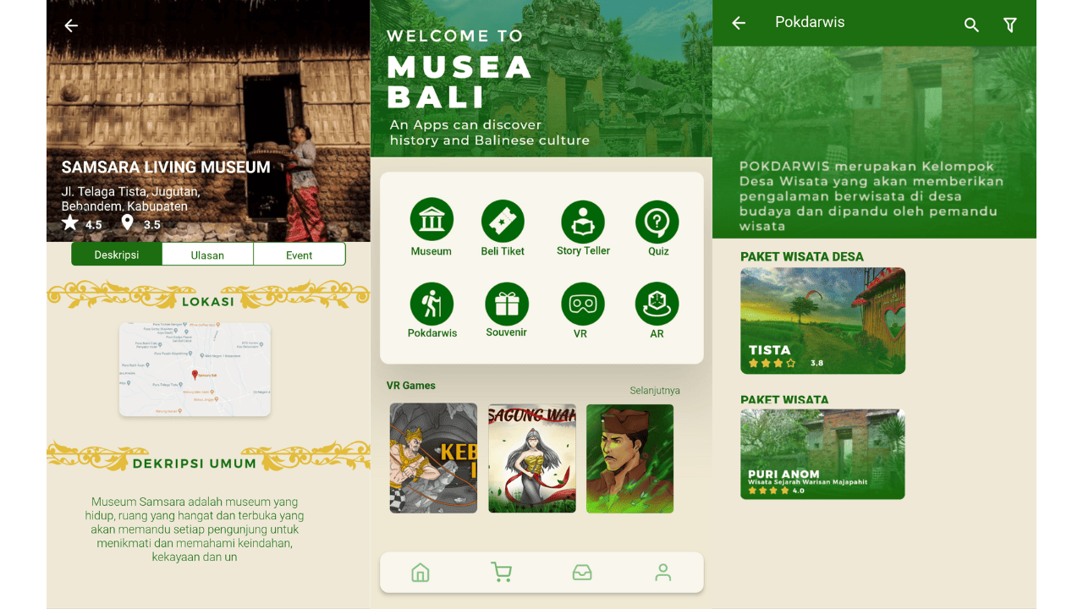Open the Museum icon
This screenshot has height=609, width=1083.
[x=432, y=220]
